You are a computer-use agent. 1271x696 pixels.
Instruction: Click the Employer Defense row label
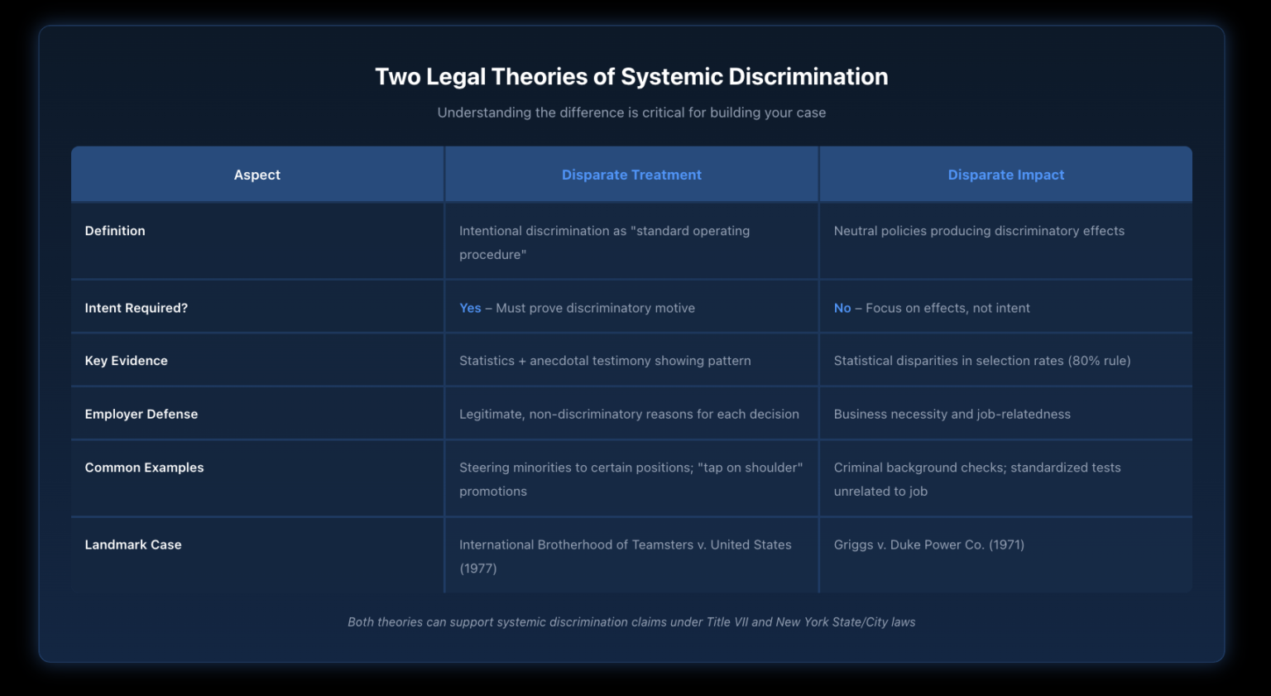pyautogui.click(x=141, y=414)
